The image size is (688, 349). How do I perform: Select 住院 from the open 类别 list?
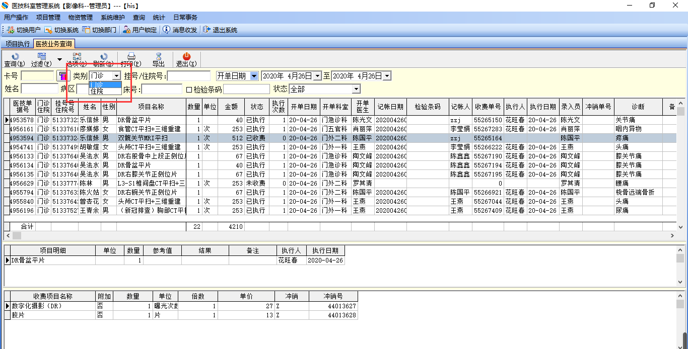click(104, 92)
